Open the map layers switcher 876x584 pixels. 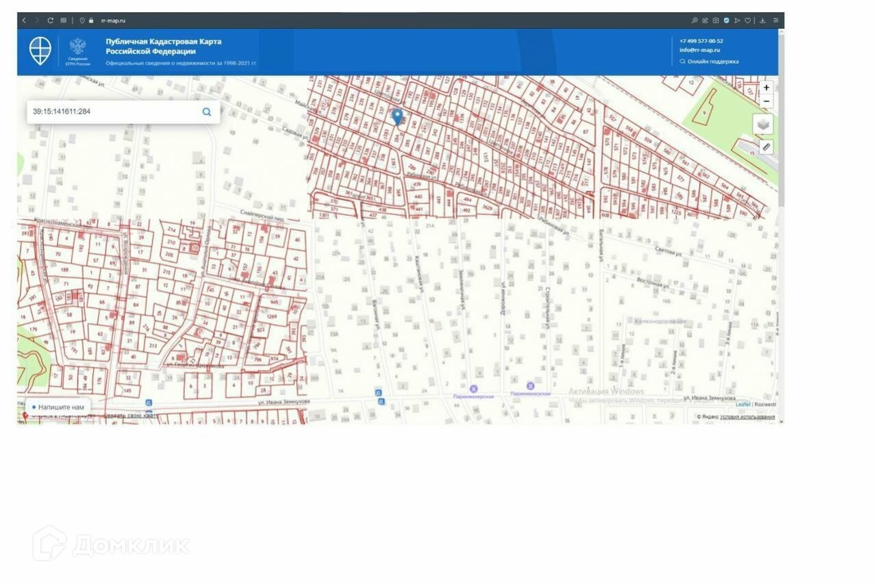(x=764, y=125)
